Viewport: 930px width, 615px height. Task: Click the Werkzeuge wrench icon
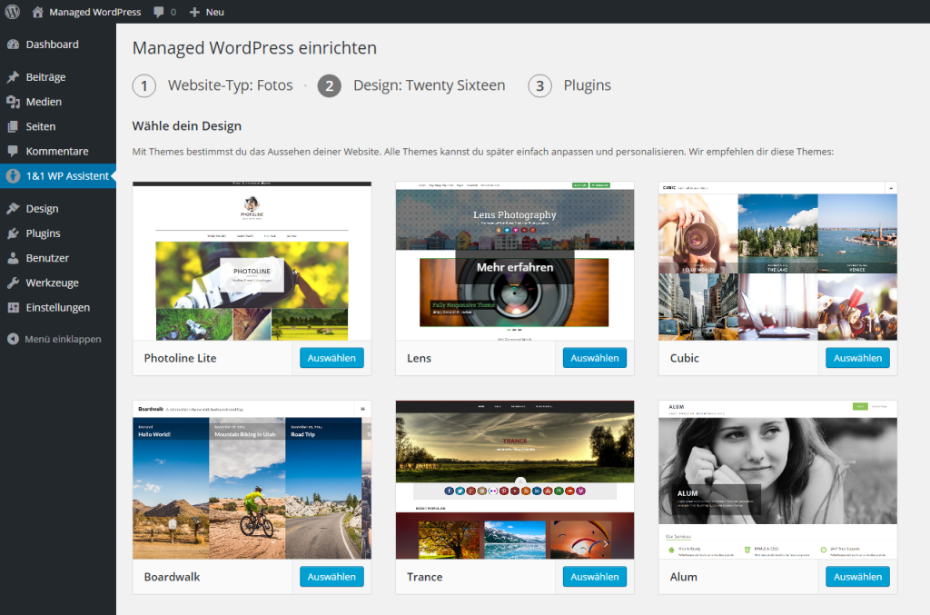pos(13,283)
